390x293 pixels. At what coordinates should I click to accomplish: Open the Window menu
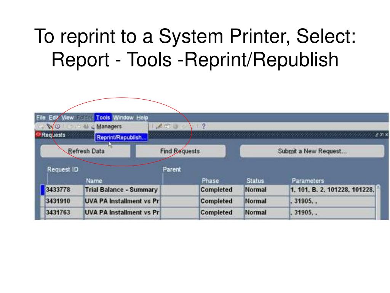click(x=123, y=118)
